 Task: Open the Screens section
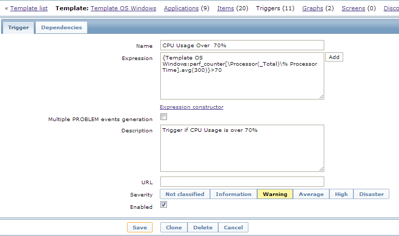coord(353,8)
